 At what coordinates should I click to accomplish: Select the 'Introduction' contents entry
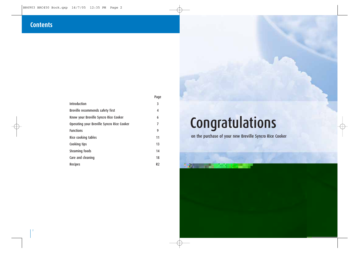[x=78, y=104]
